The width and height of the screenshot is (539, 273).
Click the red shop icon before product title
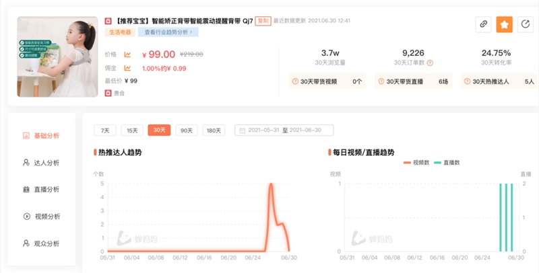point(108,21)
